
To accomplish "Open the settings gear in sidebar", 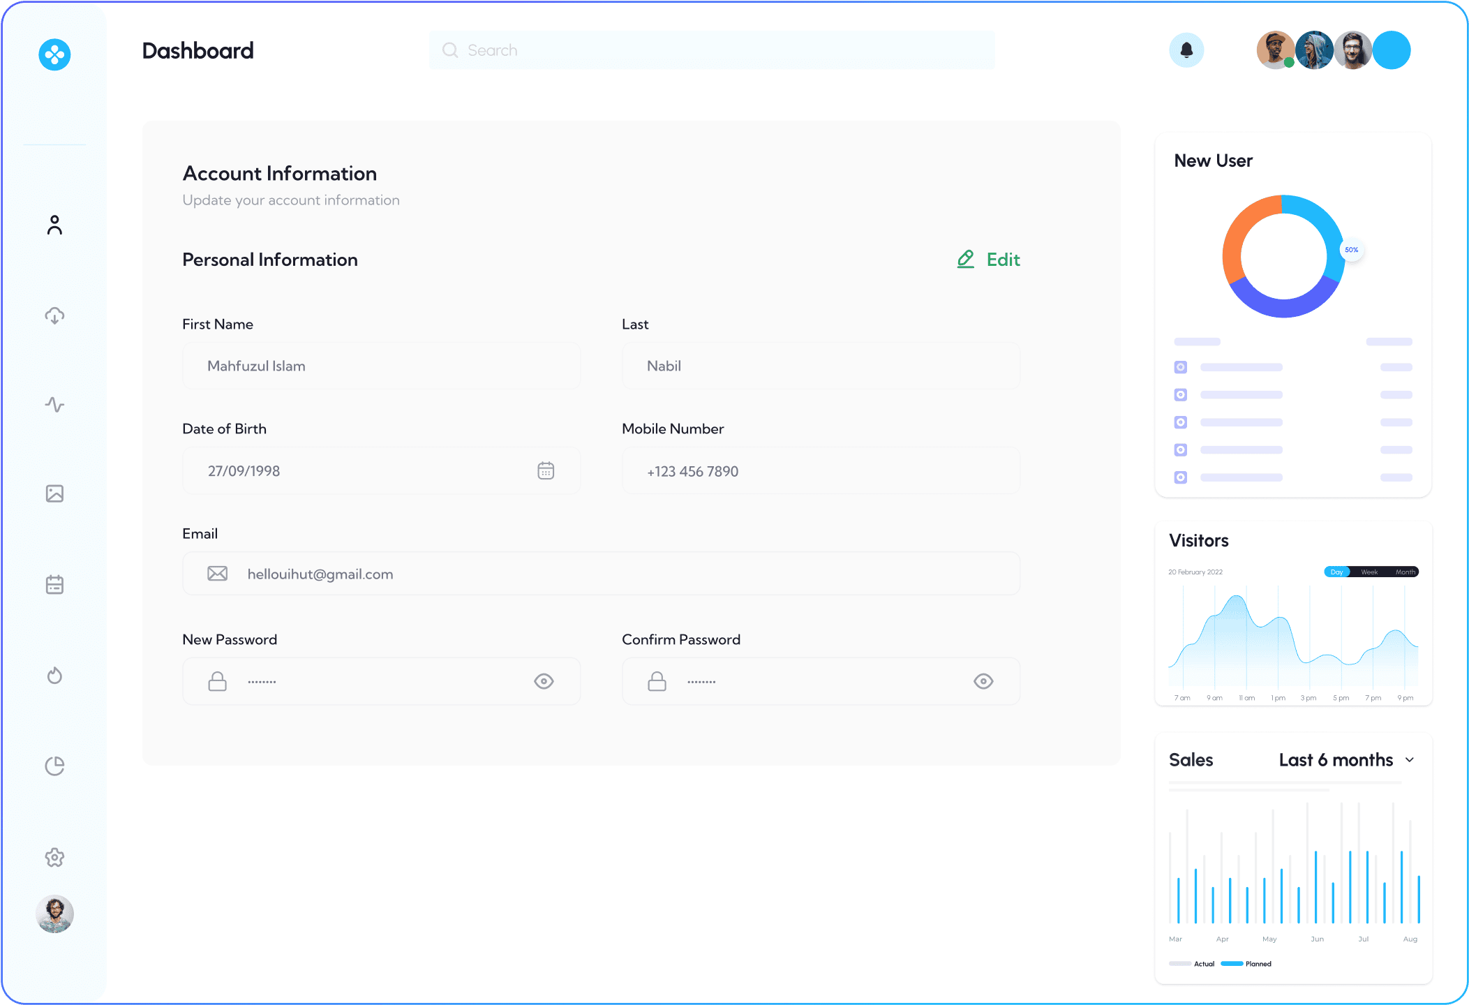I will click(x=54, y=857).
